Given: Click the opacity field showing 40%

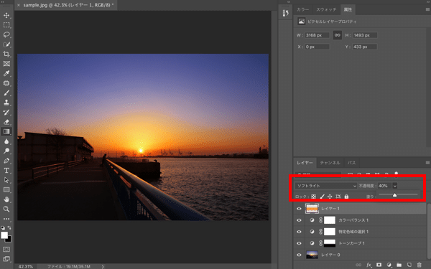Looking at the screenshot, I should point(384,186).
